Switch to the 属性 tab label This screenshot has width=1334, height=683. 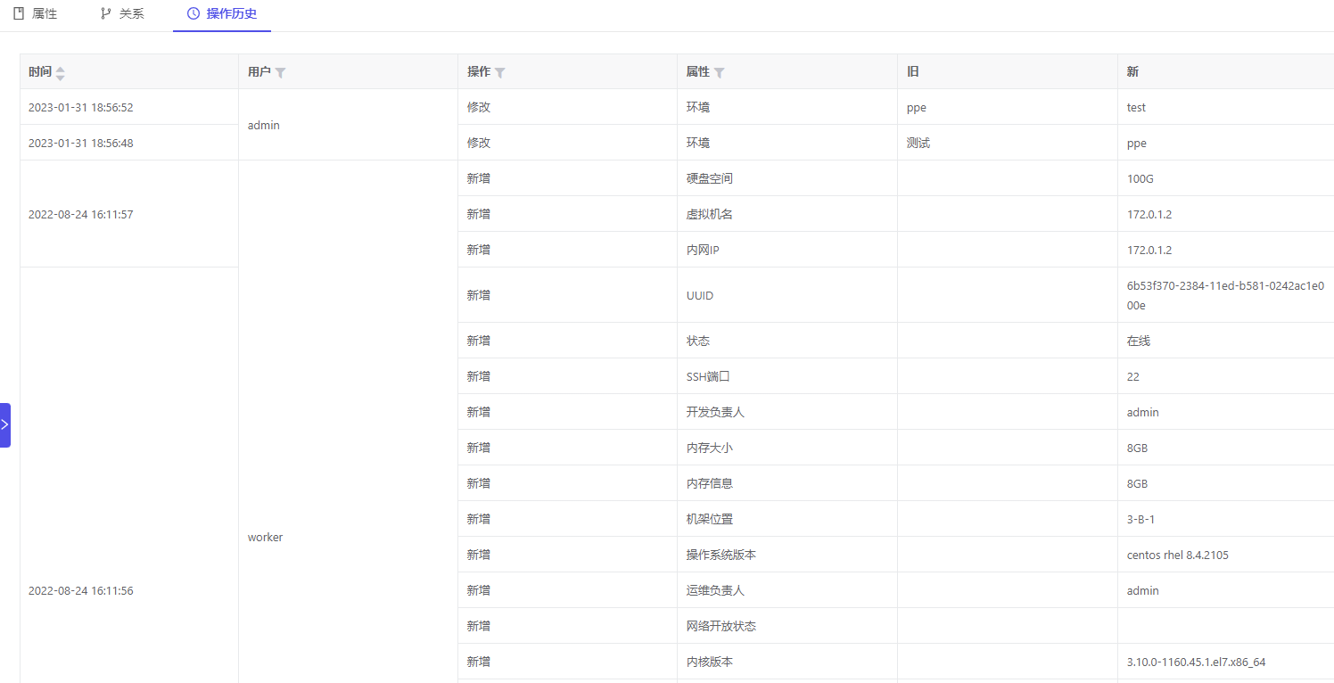tap(45, 14)
